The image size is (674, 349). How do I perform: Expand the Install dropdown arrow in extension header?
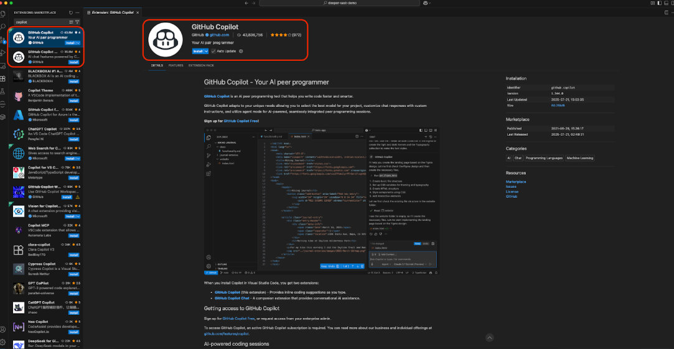click(205, 51)
